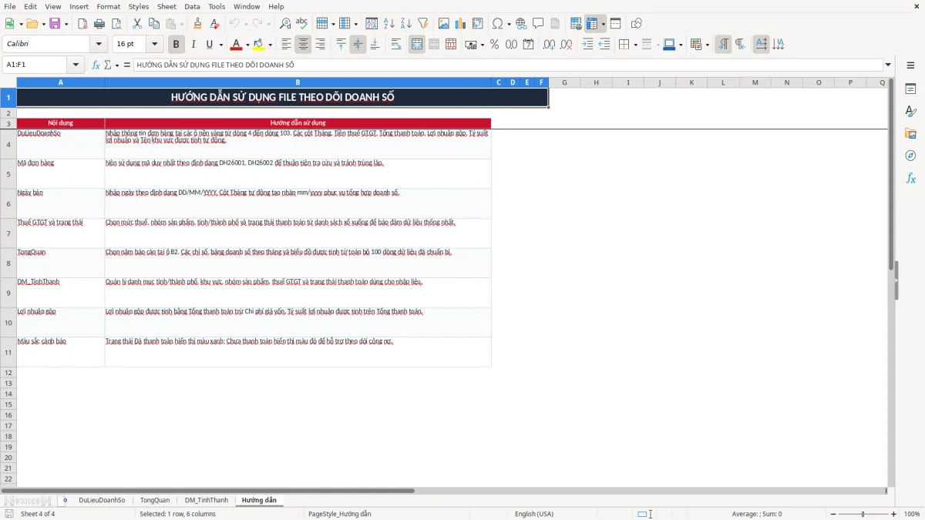Click the Export as PDF icon
This screenshot has height=520, width=925.
pos(82,24)
